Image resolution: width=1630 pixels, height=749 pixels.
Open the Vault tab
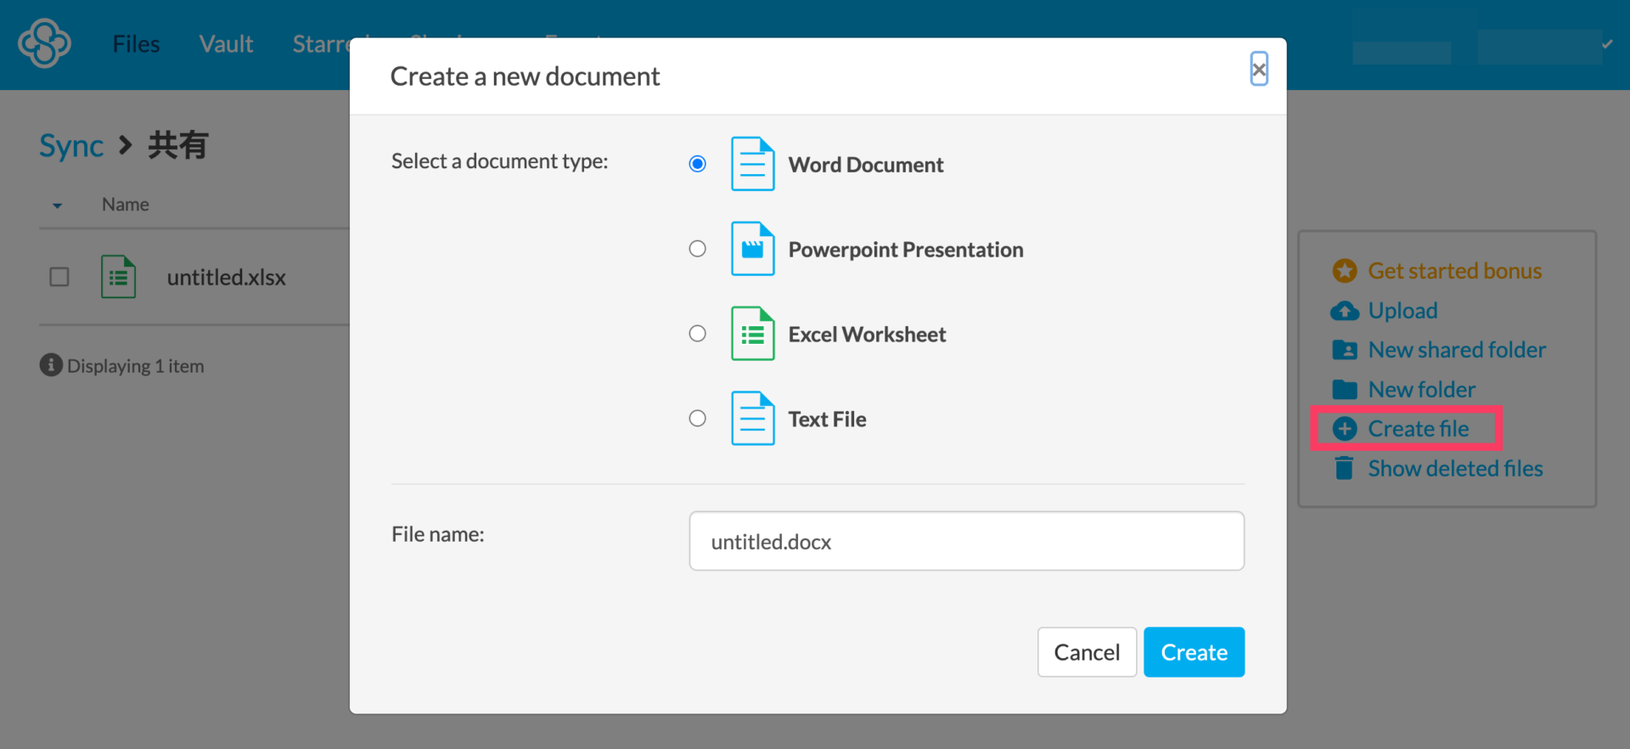[x=226, y=44]
